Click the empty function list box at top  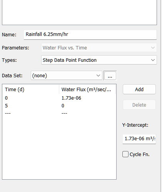click(79, 12)
